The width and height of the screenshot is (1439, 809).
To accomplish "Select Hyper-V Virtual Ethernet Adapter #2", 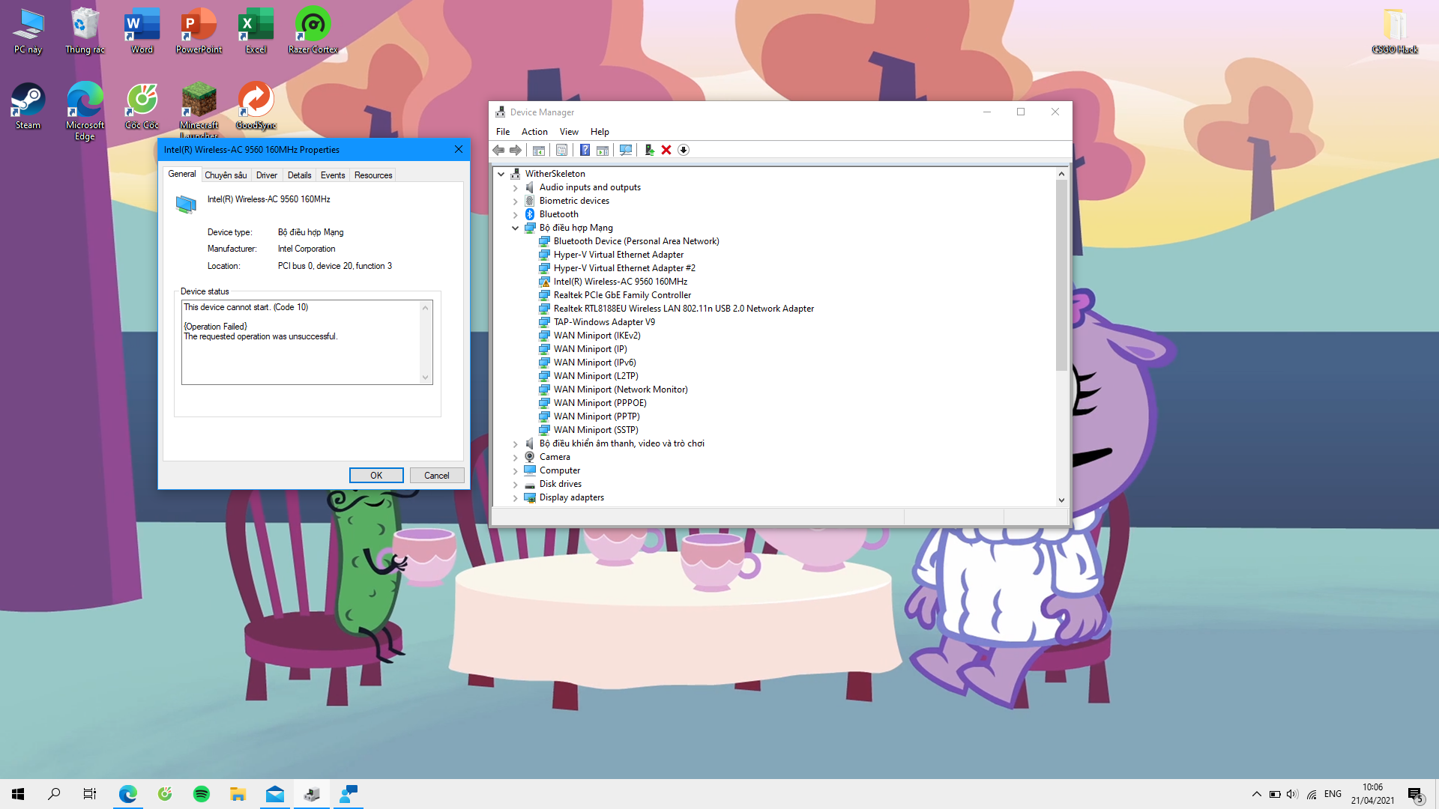I will pos(624,268).
